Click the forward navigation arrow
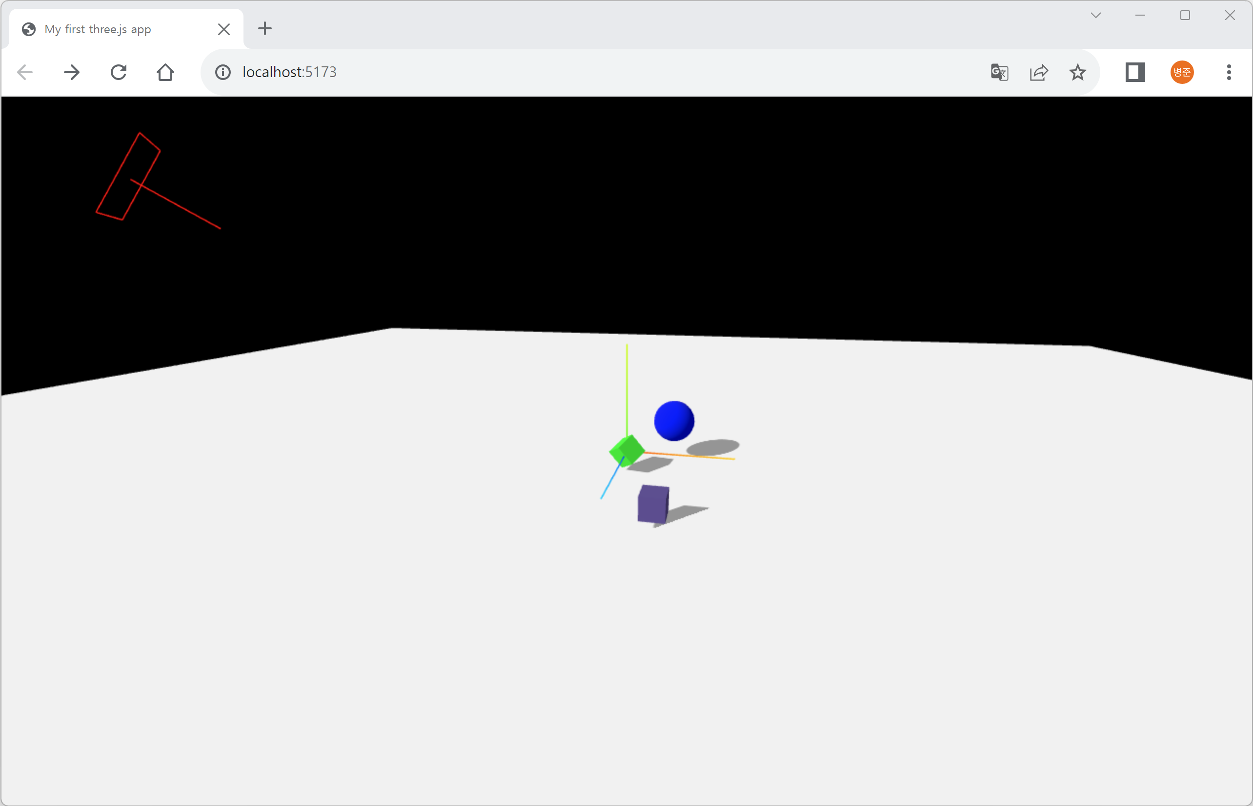Screen dimensions: 1253x806 [x=72, y=72]
